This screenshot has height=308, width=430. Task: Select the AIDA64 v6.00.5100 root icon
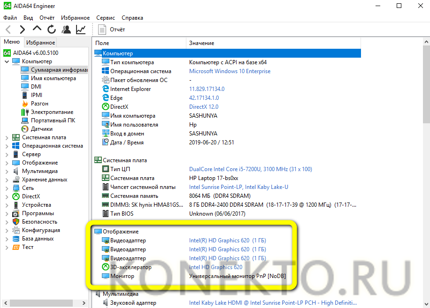[x=7, y=53]
